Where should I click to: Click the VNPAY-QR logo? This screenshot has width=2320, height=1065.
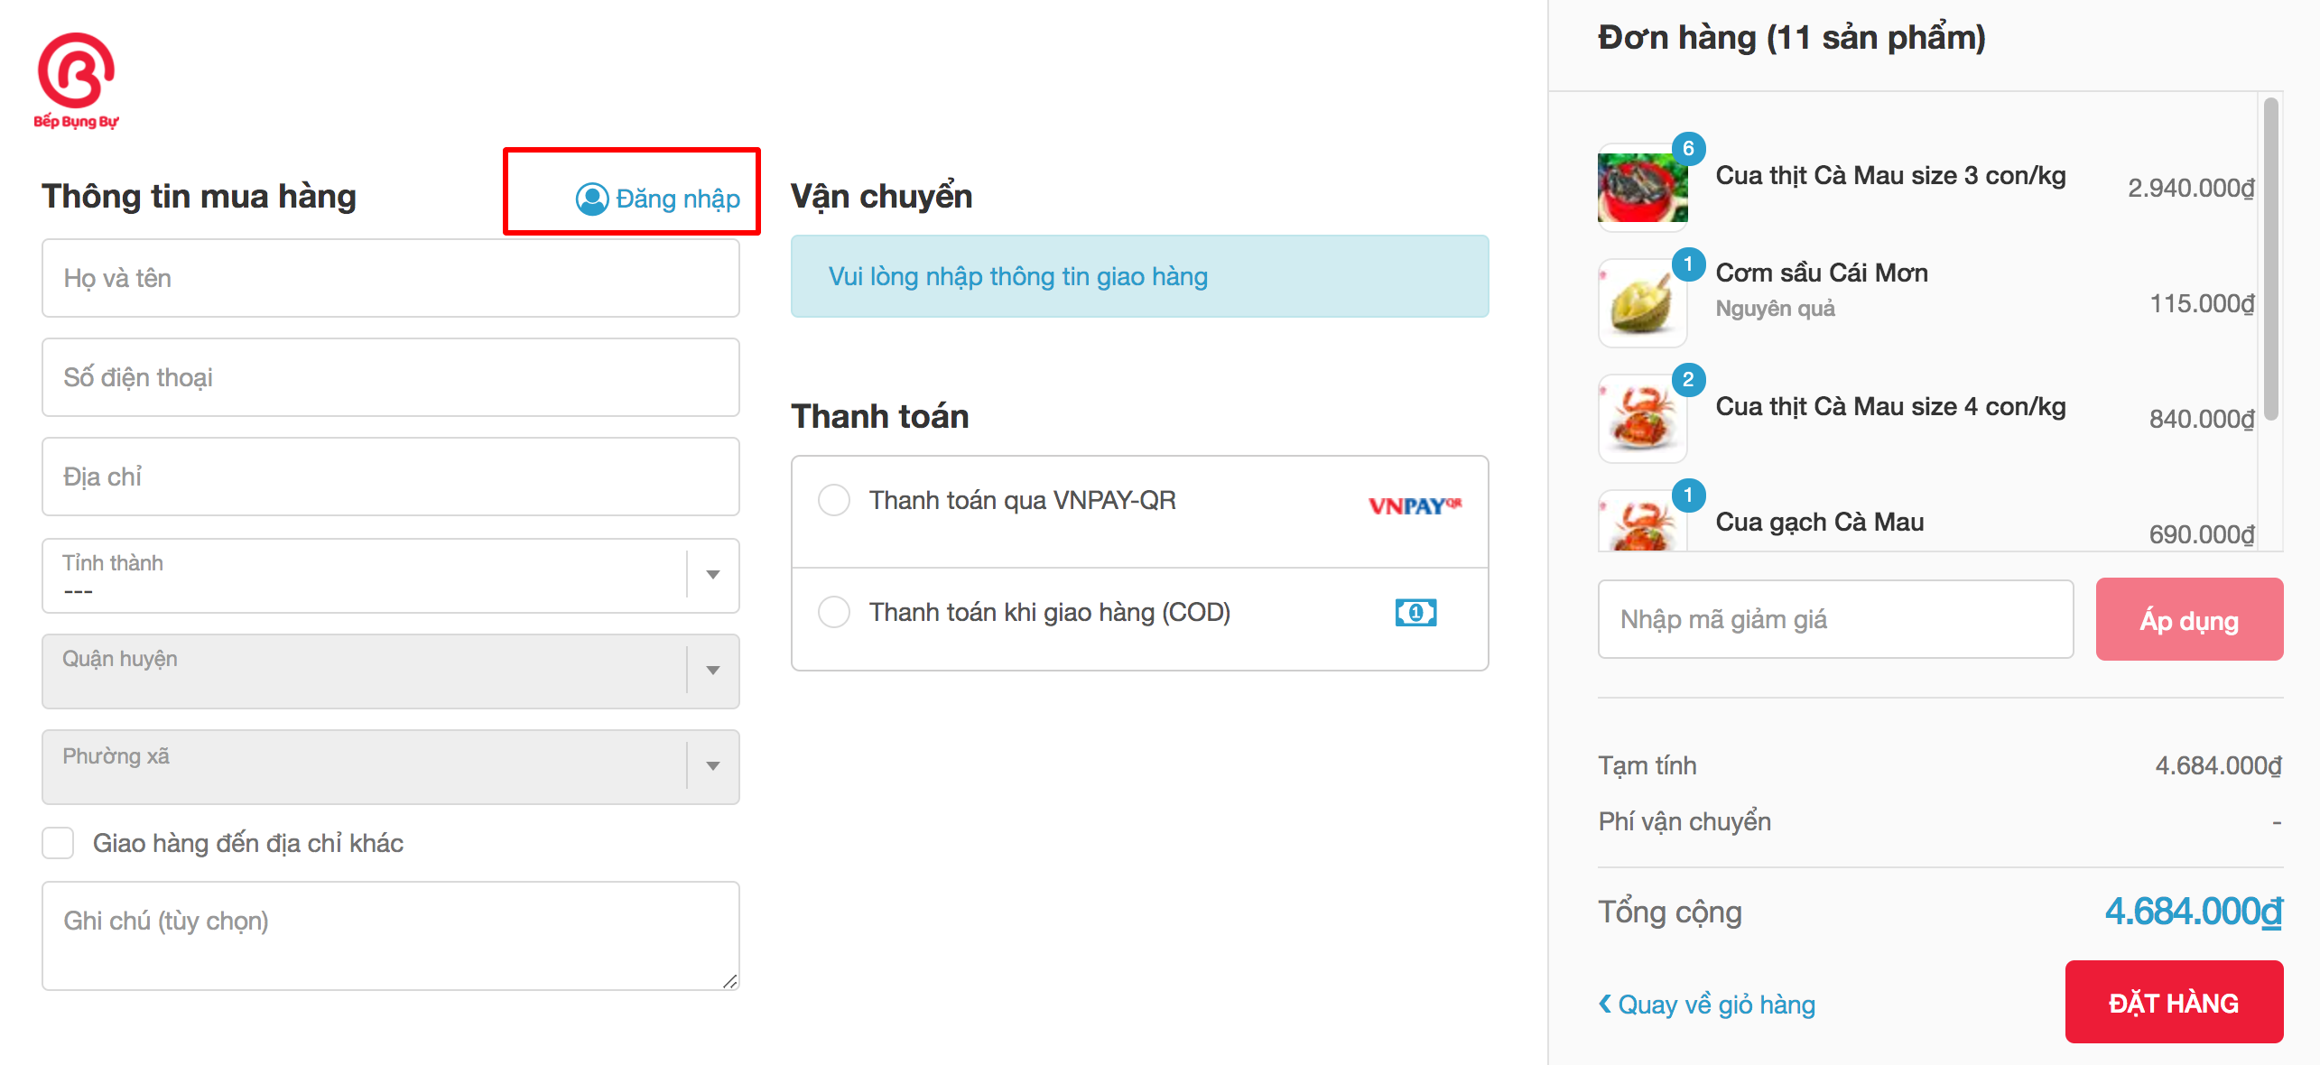click(1415, 505)
